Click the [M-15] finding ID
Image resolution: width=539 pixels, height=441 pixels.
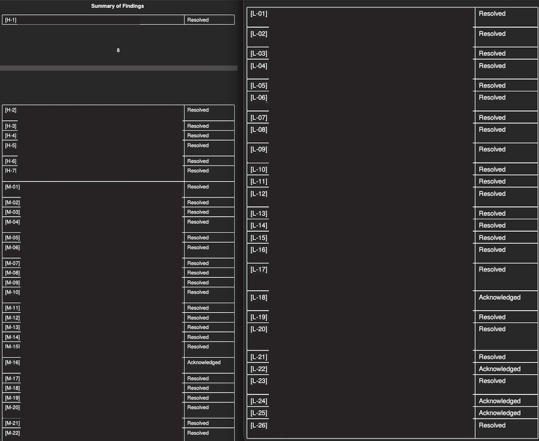[12, 347]
